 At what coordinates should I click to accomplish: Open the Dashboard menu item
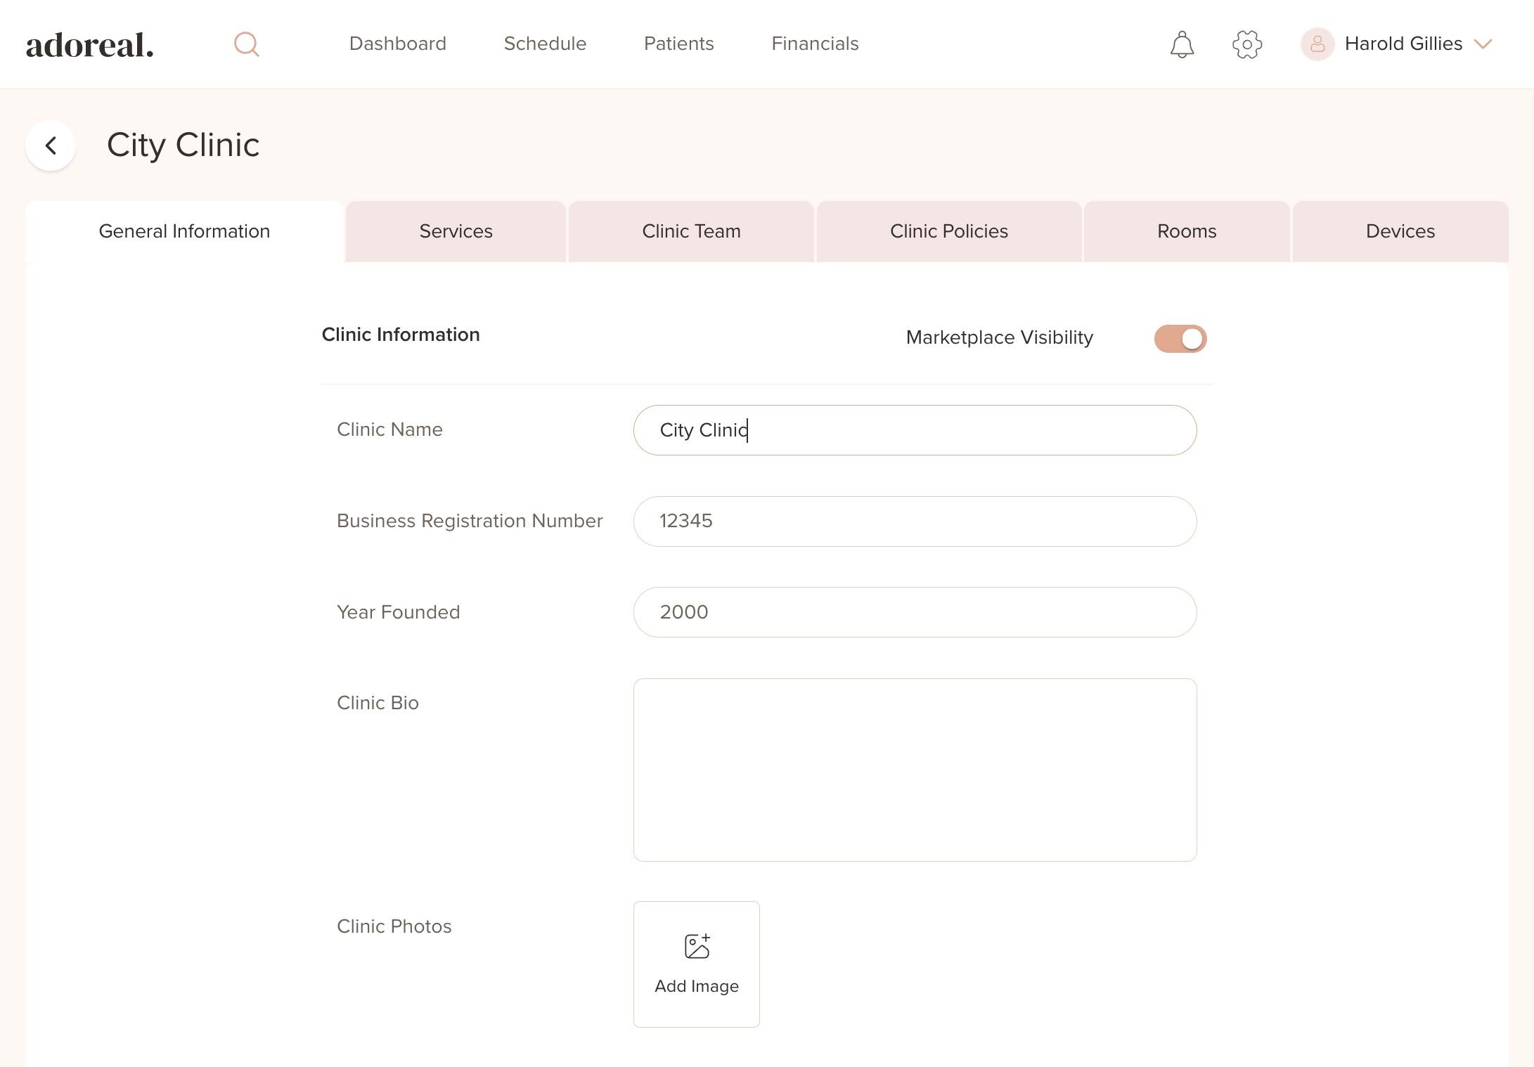tap(397, 44)
